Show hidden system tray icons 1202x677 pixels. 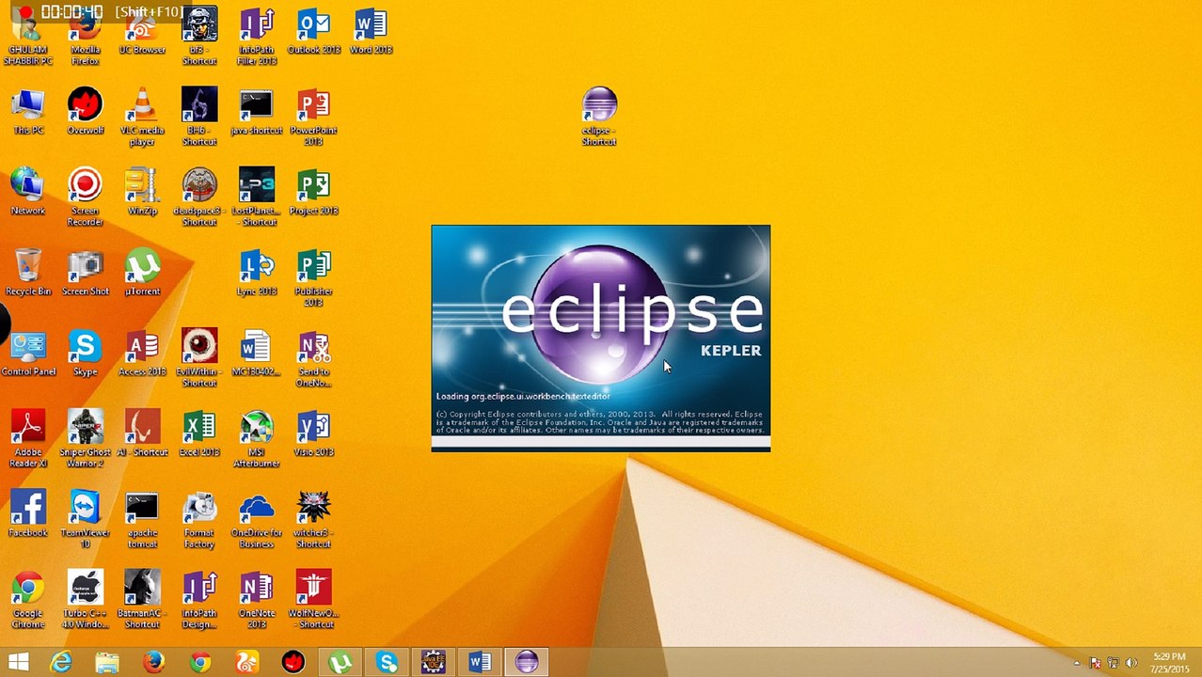[x=1077, y=663]
